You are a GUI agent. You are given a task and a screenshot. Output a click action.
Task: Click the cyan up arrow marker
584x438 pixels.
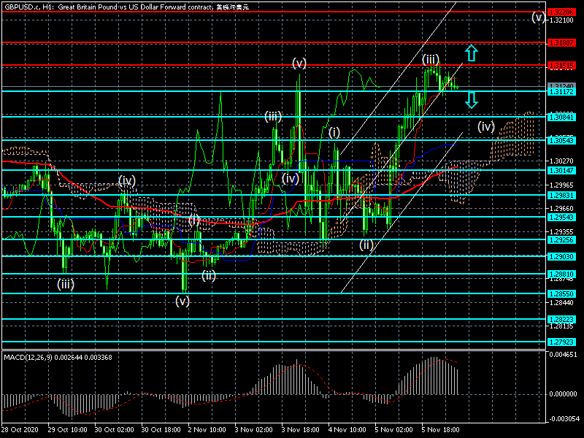[472, 53]
